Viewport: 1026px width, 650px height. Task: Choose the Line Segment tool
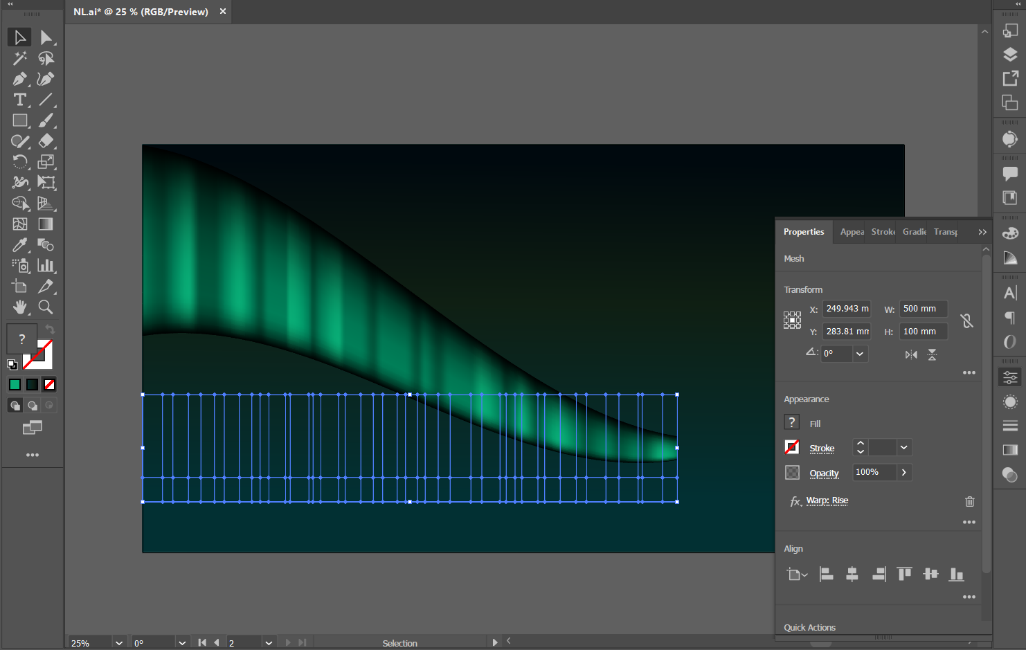tap(46, 100)
